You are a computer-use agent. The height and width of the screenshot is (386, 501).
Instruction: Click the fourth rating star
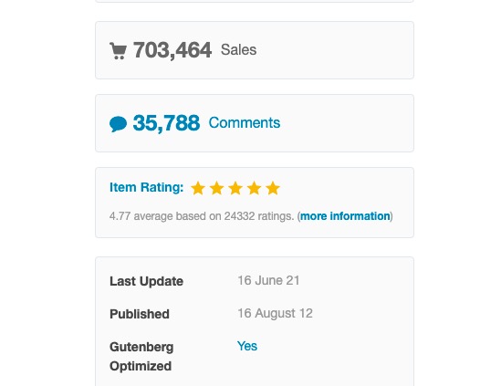pos(255,188)
